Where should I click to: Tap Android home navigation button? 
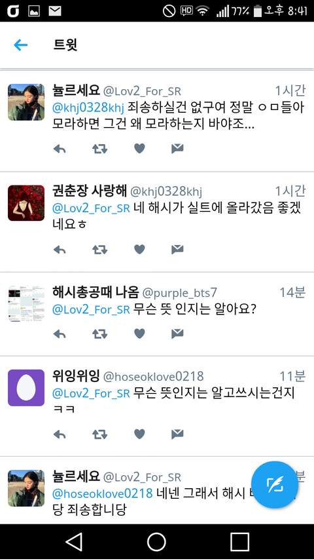point(156,542)
